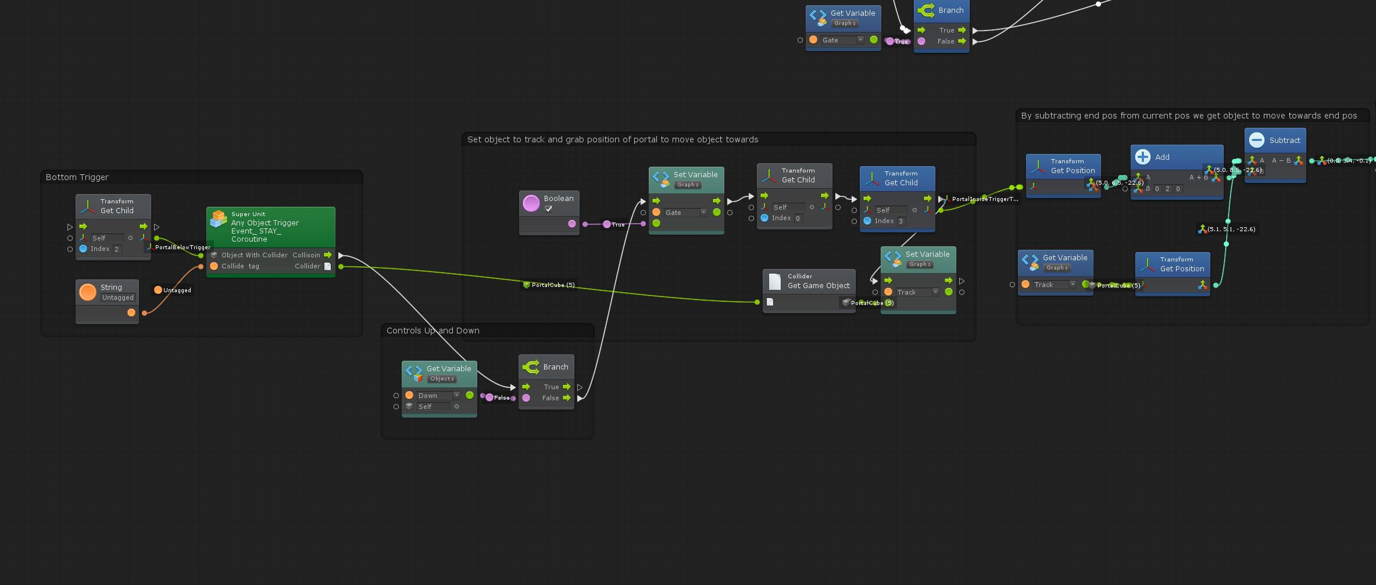The width and height of the screenshot is (1376, 585).
Task: Click upper Transform Get Position icon
Action: 1038,166
